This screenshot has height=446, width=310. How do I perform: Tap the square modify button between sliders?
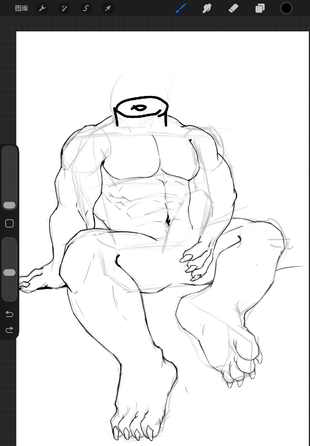coord(9,224)
